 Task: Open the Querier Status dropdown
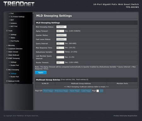coord(61,35)
